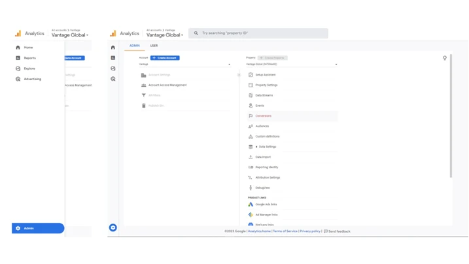Switch to the USER tab

coord(154,46)
